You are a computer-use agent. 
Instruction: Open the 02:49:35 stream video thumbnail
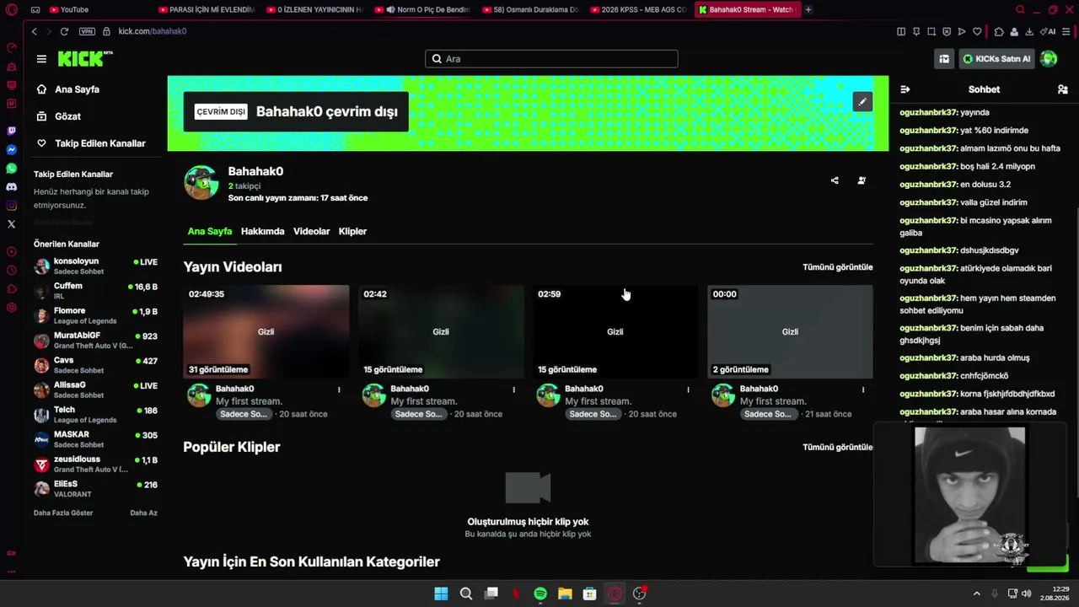coord(266,331)
